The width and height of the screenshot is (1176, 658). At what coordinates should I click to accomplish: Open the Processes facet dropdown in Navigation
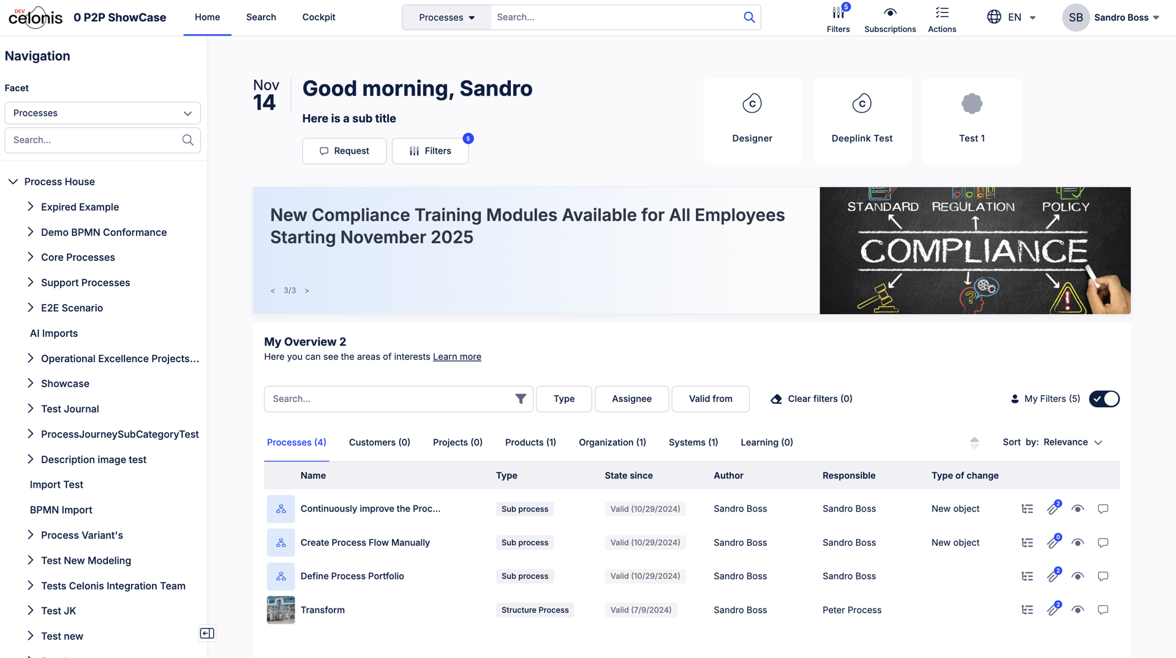tap(102, 113)
